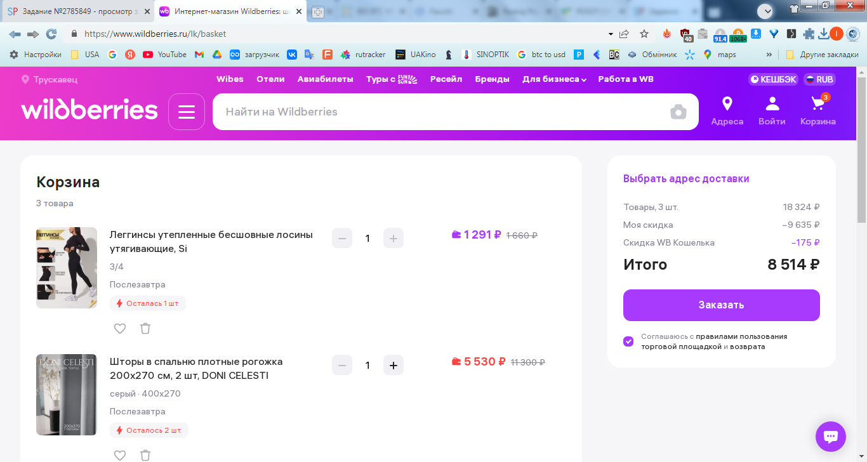867x462 pixels.
Task: Open the Туры с Fun Sun menu item
Action: coord(392,79)
